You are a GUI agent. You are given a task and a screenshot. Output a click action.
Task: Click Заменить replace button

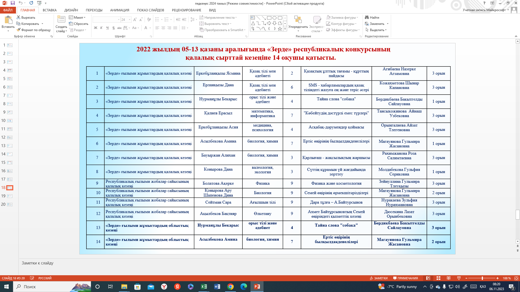pos(376,24)
